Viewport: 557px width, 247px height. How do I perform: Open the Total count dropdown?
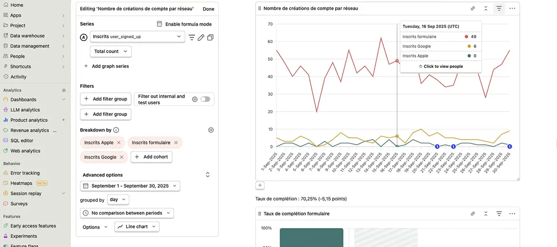111,51
